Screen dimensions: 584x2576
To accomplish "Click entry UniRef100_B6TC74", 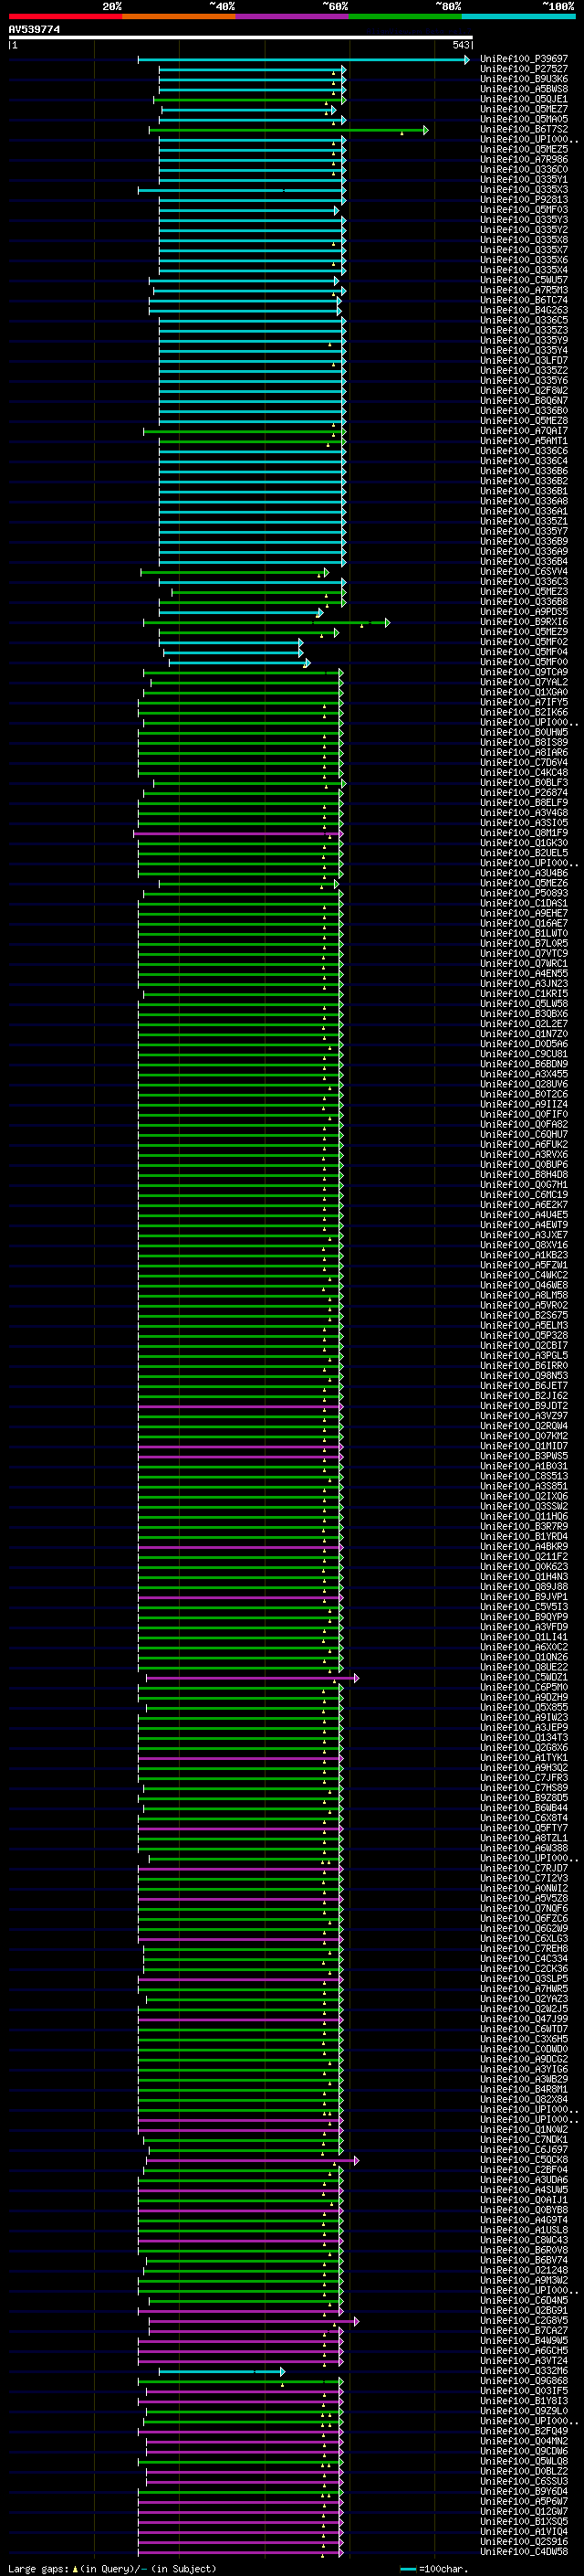I will pos(524,300).
